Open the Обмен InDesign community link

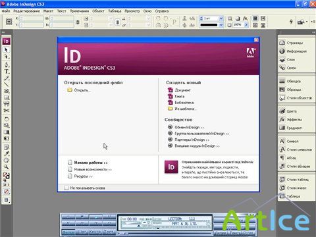point(189,127)
